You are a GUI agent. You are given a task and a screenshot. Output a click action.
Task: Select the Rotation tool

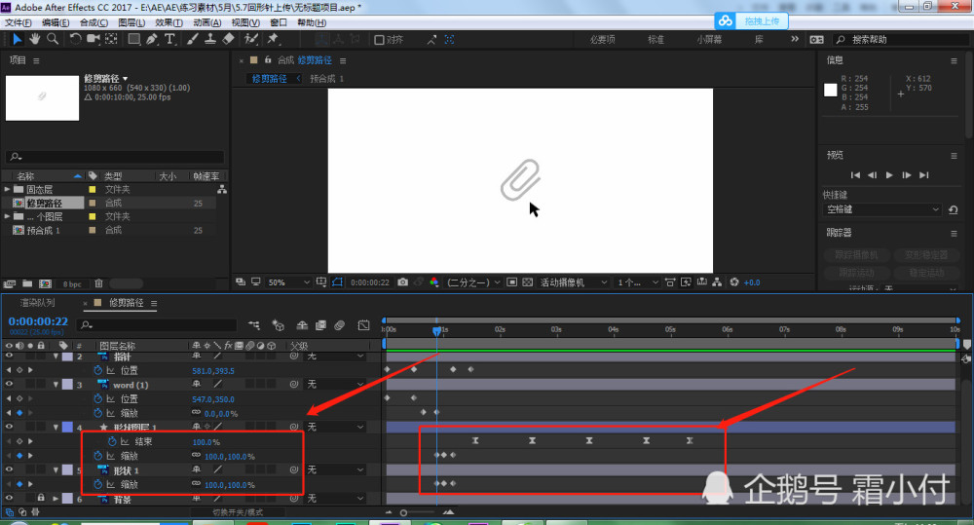(75, 39)
